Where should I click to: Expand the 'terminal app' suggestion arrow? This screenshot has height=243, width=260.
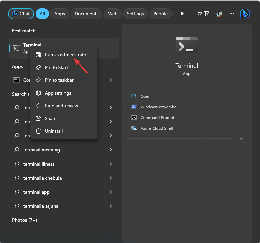111,192
